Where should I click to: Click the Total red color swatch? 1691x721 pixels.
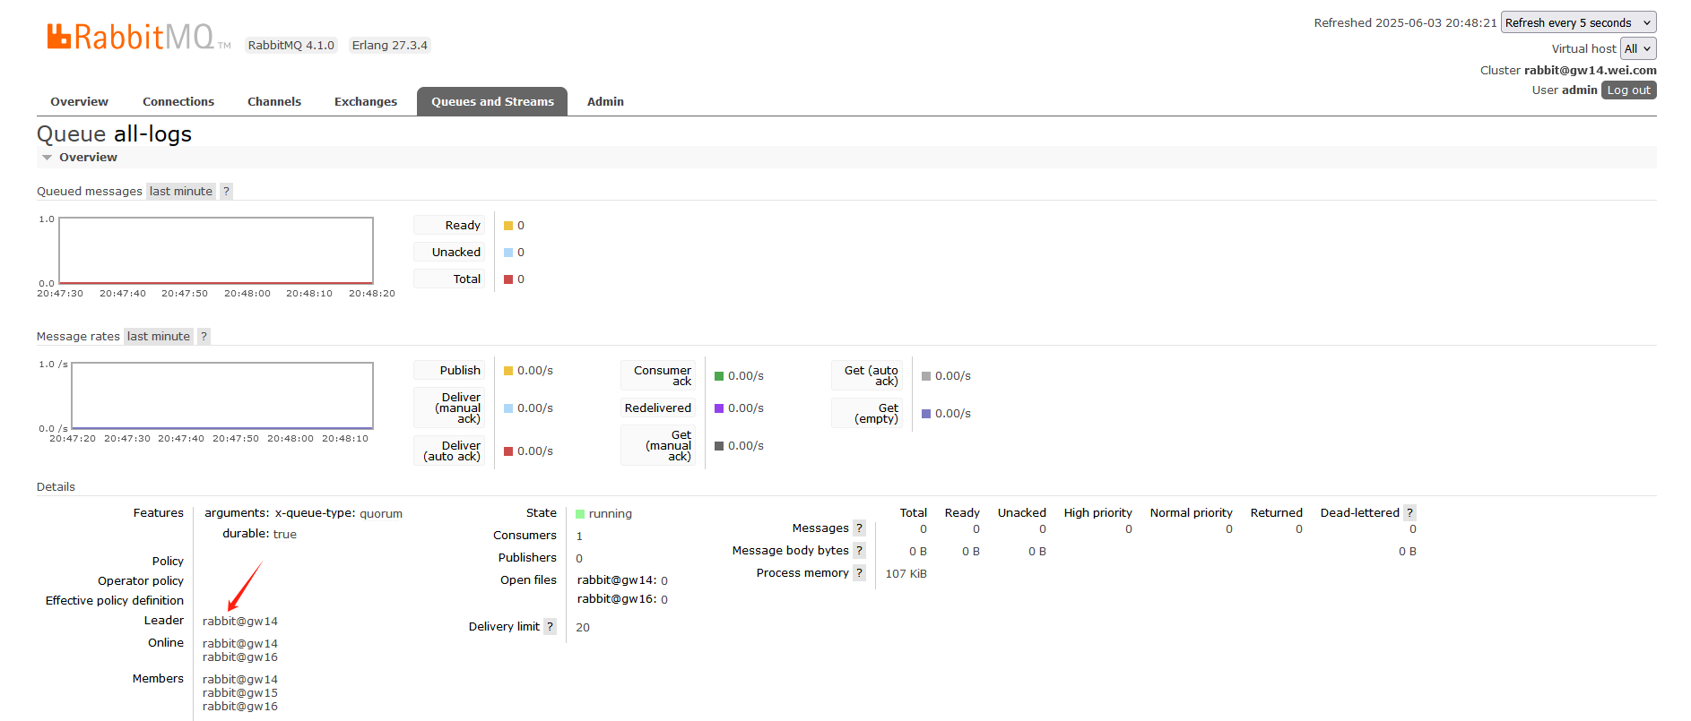[x=508, y=279]
